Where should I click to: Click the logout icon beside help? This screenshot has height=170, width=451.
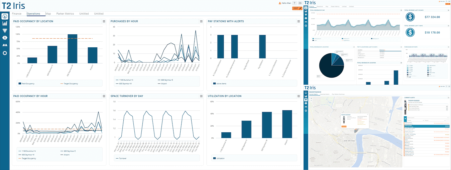300,3
